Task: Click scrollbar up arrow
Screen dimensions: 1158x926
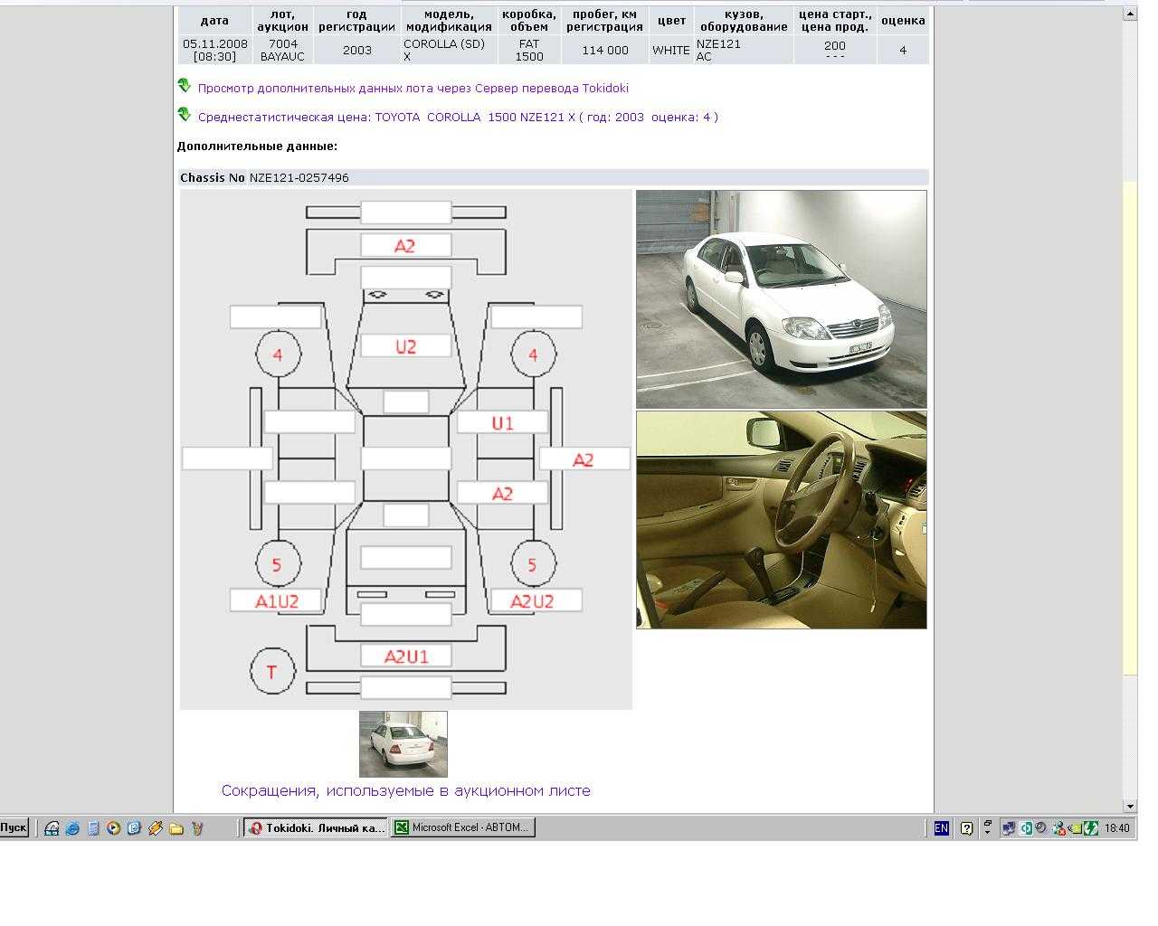Action: coord(1130,13)
